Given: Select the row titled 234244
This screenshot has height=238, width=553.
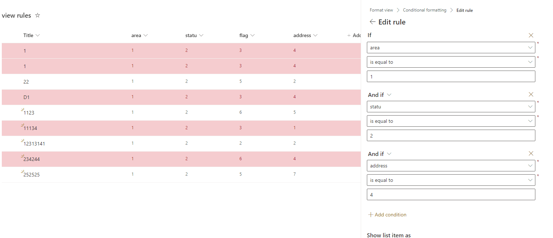Looking at the screenshot, I should [x=181, y=159].
